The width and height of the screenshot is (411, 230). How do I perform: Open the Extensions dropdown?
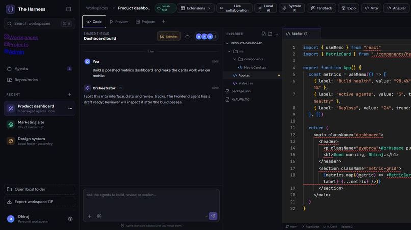[x=195, y=8]
